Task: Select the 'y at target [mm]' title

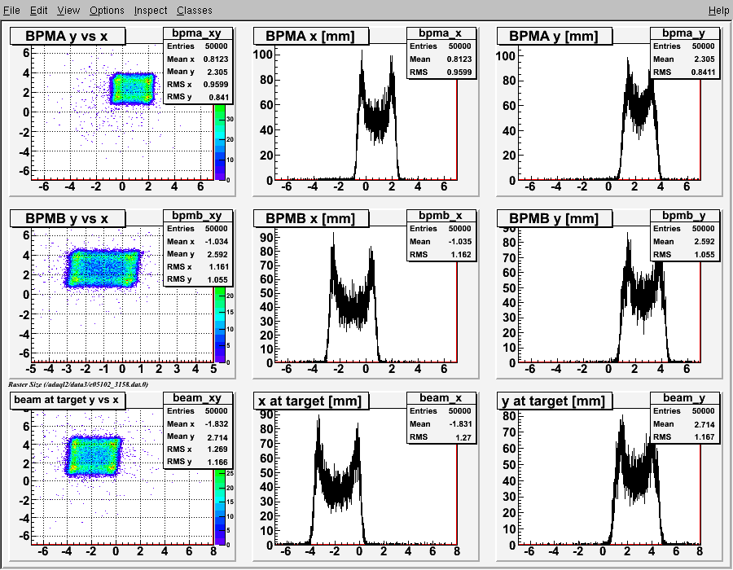Action: click(554, 401)
